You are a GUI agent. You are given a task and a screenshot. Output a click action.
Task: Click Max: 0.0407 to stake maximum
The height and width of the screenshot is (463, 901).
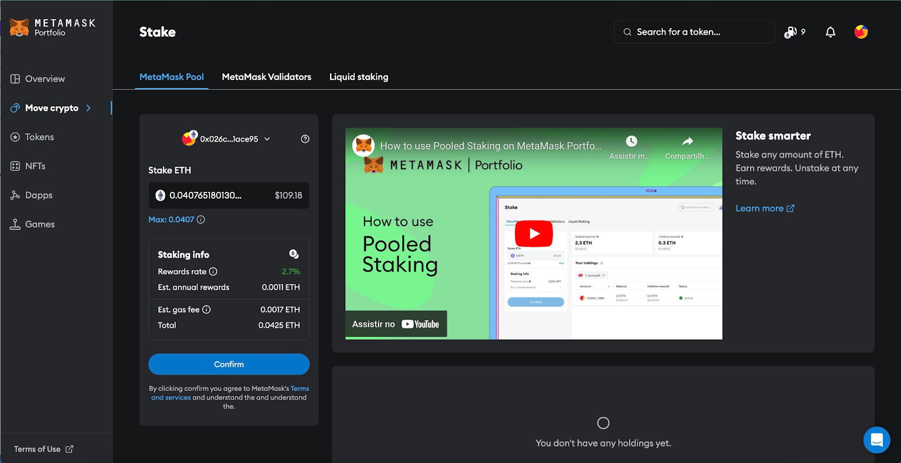[171, 219]
